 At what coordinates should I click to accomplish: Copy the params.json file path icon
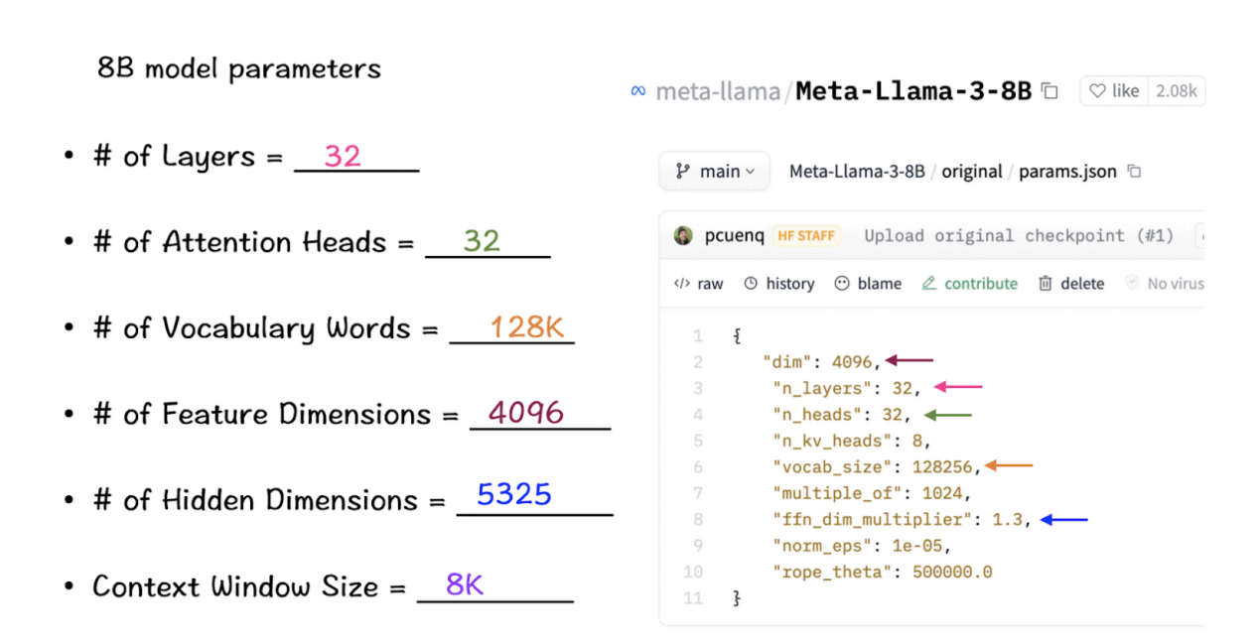tap(1135, 172)
